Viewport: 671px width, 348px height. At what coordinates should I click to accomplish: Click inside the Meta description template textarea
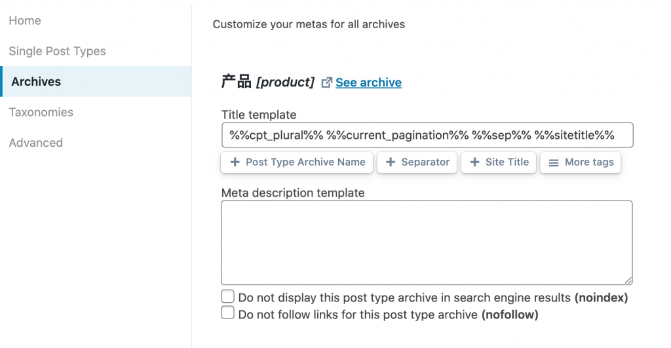click(427, 242)
